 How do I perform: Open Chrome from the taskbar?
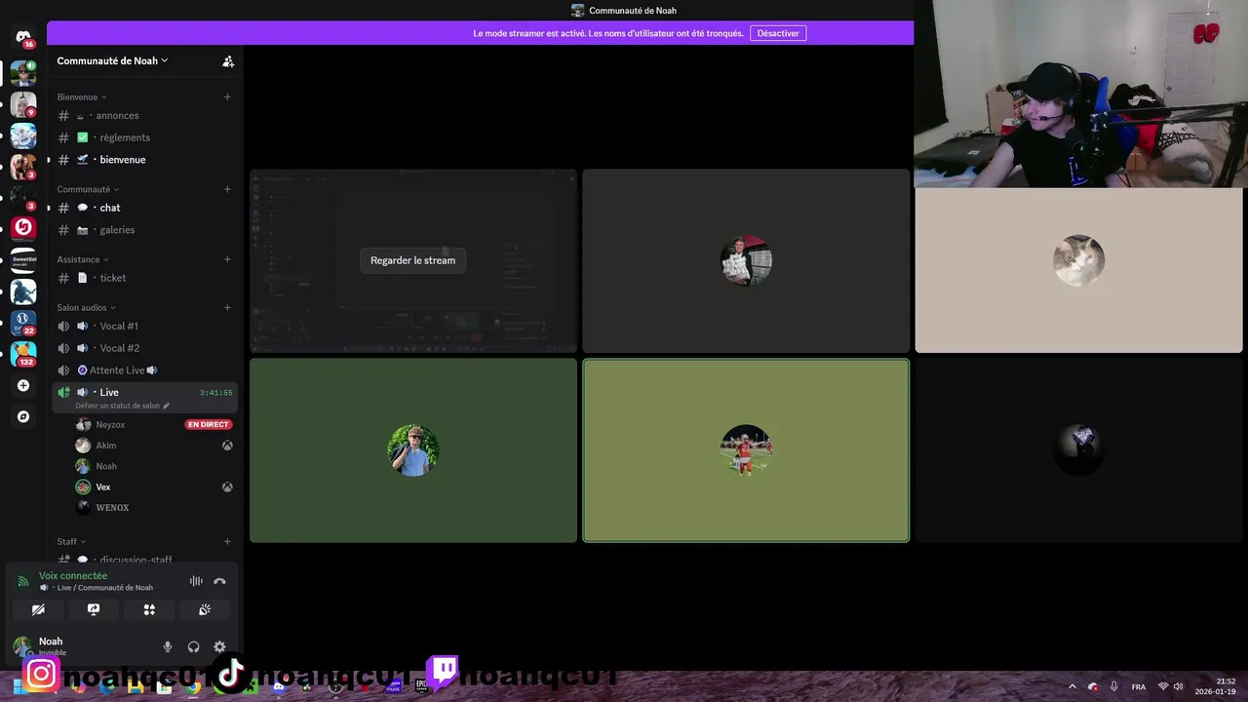point(194,686)
